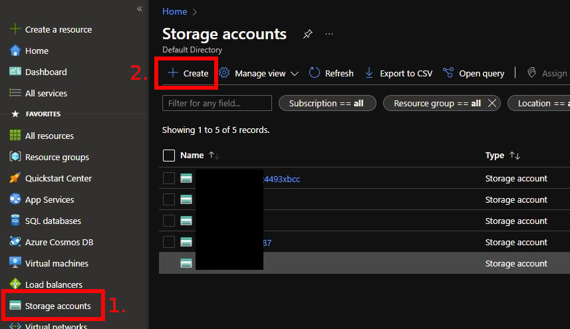This screenshot has width=570, height=329.
Task: Click storage icon in row ending 87
Action: click(186, 242)
